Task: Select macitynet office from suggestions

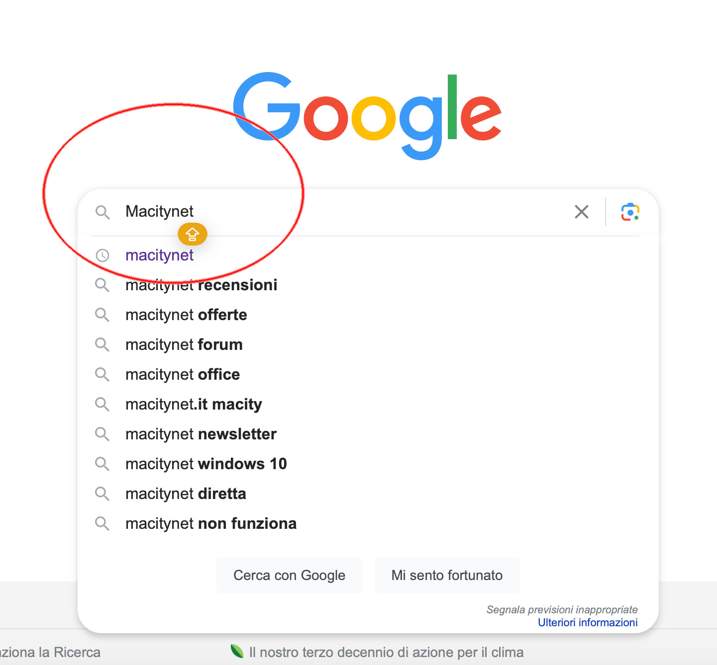Action: (x=183, y=375)
